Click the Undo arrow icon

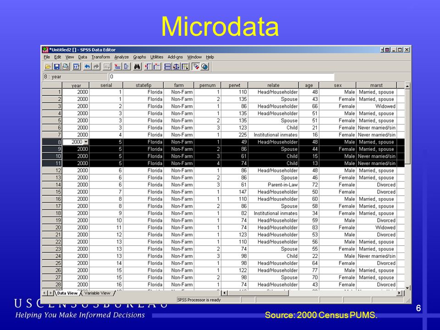[x=87, y=66]
